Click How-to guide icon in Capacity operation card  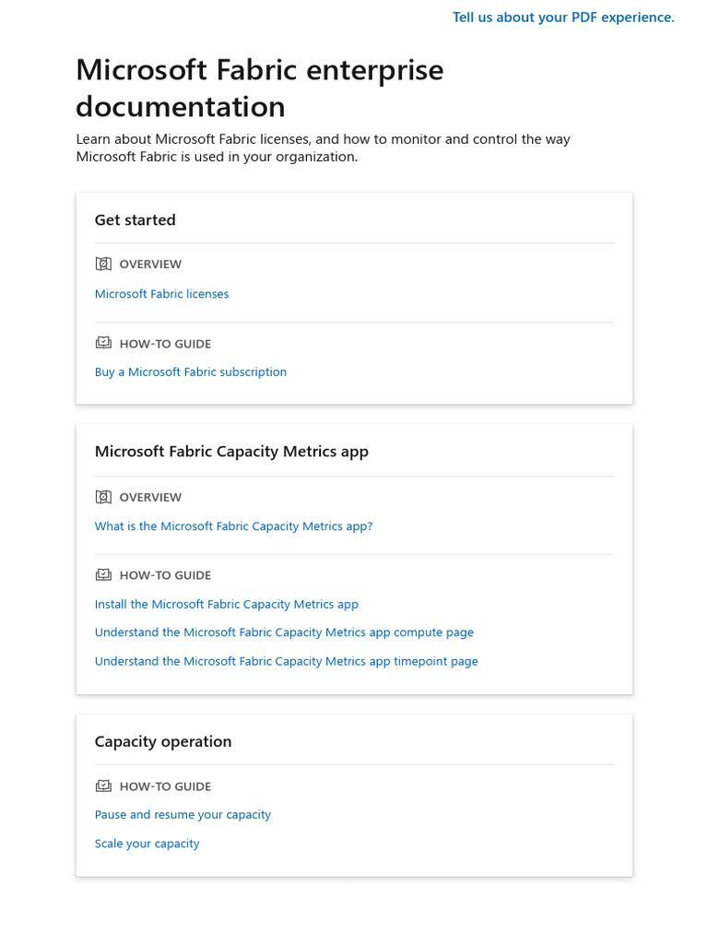pos(103,786)
